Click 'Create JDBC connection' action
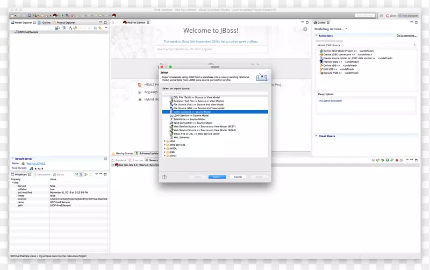 [x=346, y=55]
